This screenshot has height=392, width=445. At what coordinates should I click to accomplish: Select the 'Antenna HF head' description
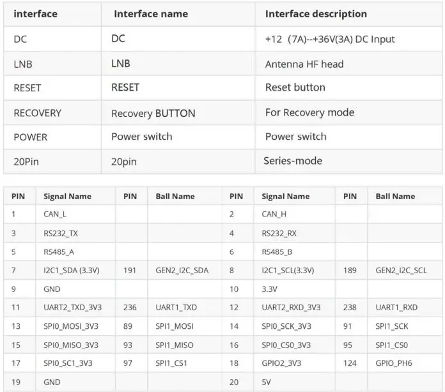click(x=304, y=64)
